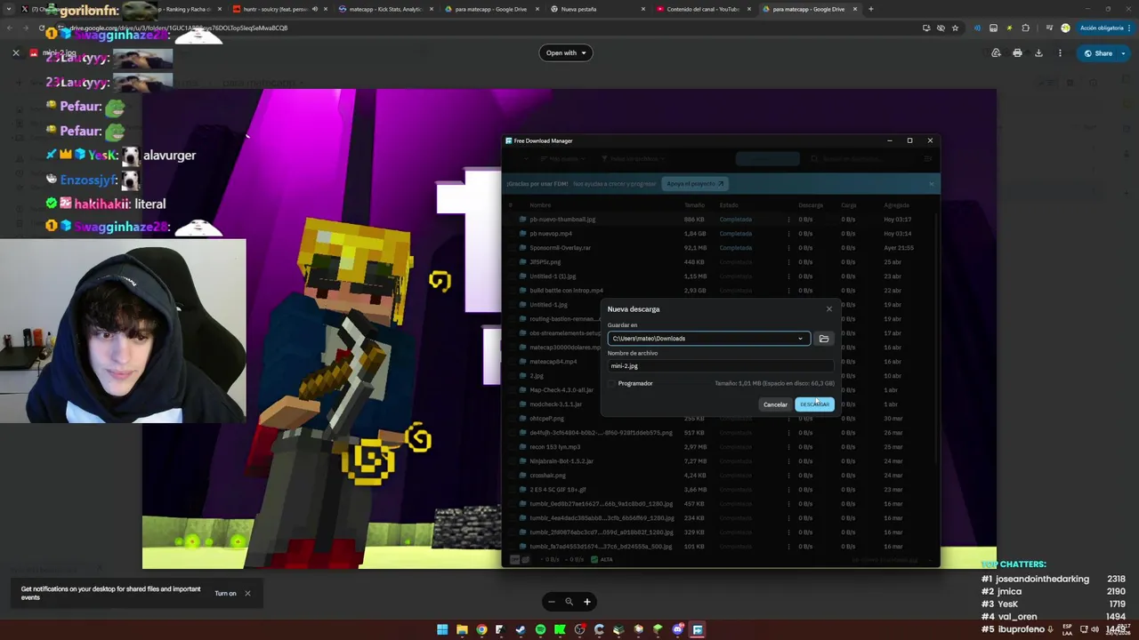
Task: Open the folder browse icon beside save path
Action: (824, 339)
